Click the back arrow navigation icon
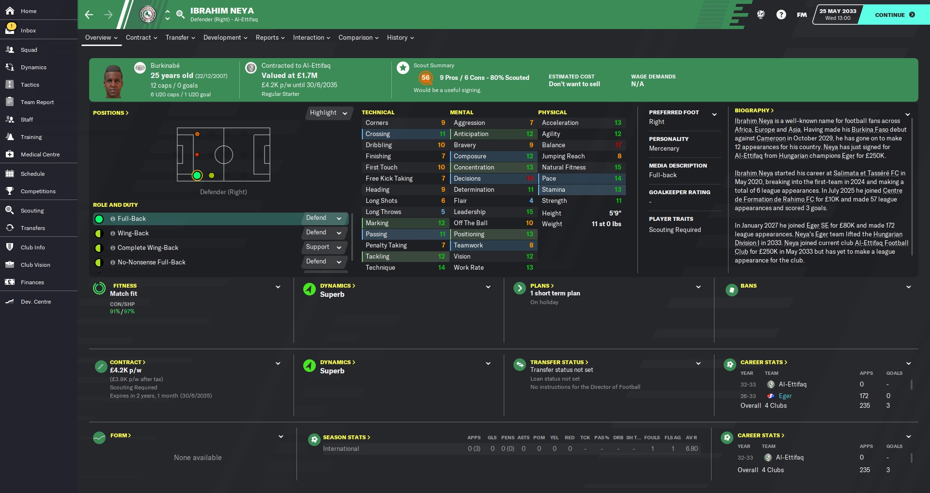 (x=89, y=15)
